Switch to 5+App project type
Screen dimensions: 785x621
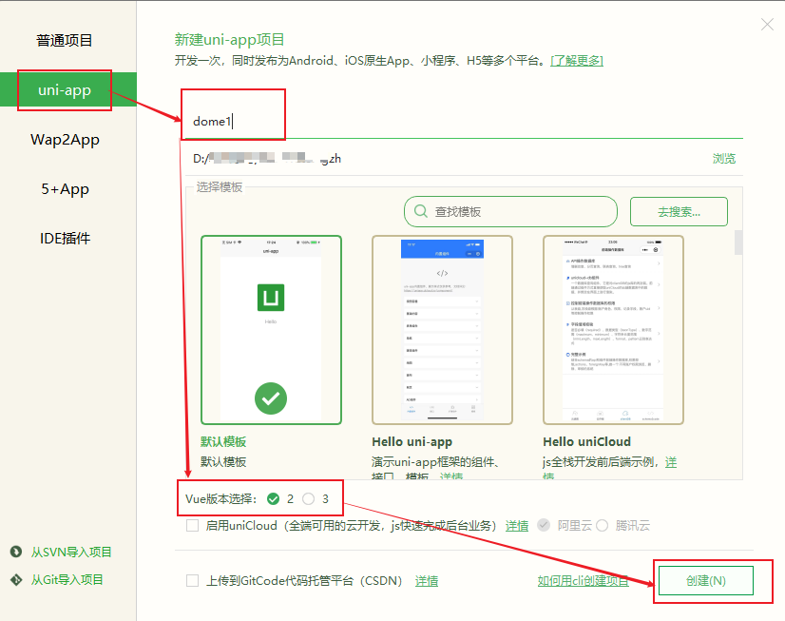[65, 189]
